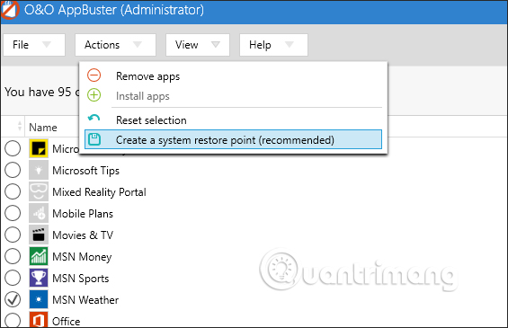This screenshot has width=508, height=328.
Task: Tick the Office app checkbox
Action: (13, 320)
